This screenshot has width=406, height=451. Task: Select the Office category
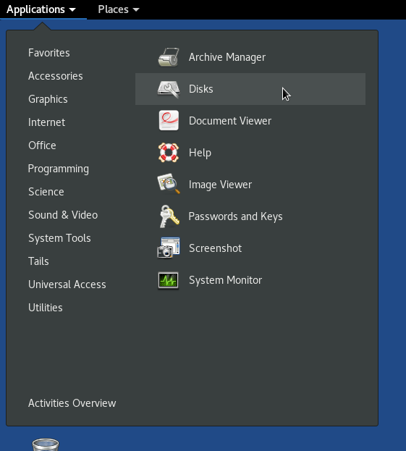pos(42,146)
